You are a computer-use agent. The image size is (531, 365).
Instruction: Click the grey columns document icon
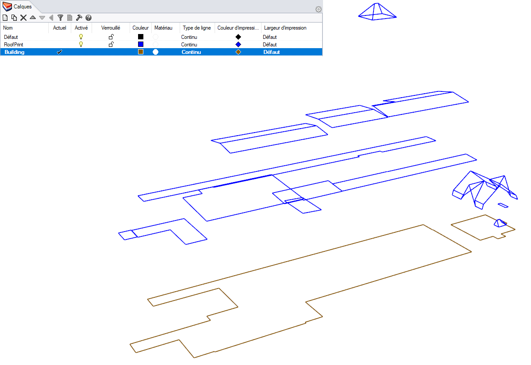pos(69,18)
